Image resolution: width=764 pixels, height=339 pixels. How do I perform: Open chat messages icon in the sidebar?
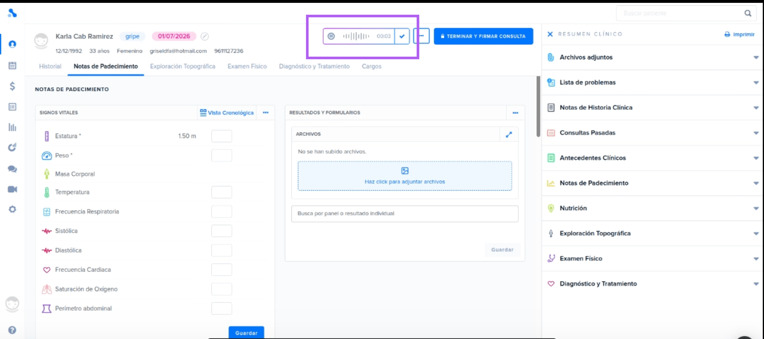[x=12, y=169]
